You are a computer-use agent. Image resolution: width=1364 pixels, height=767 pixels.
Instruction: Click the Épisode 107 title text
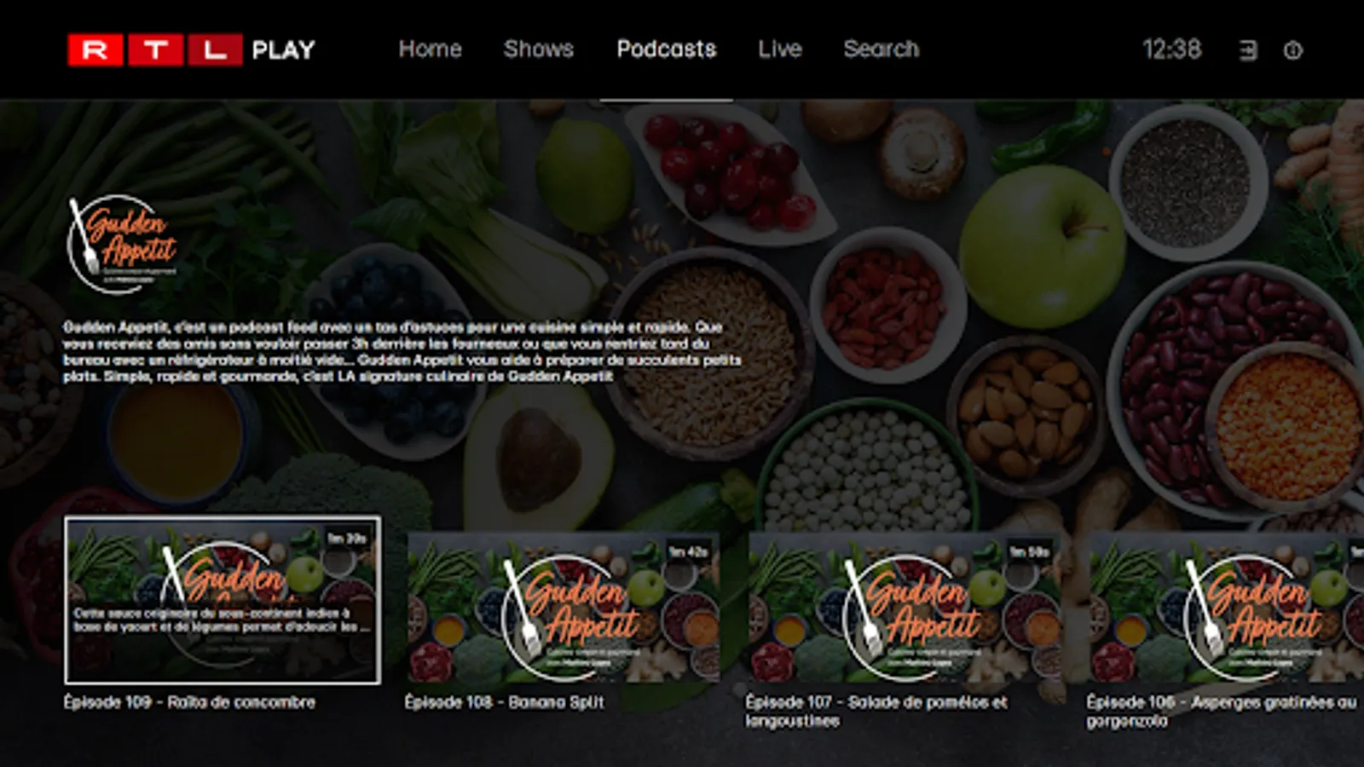pos(876,712)
